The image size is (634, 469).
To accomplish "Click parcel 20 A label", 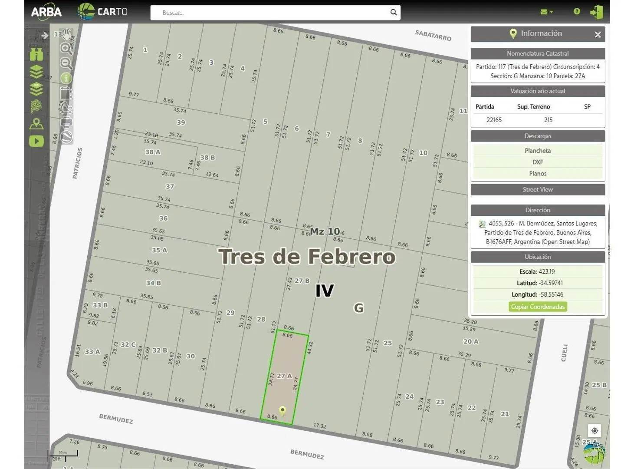I will pos(471,342).
